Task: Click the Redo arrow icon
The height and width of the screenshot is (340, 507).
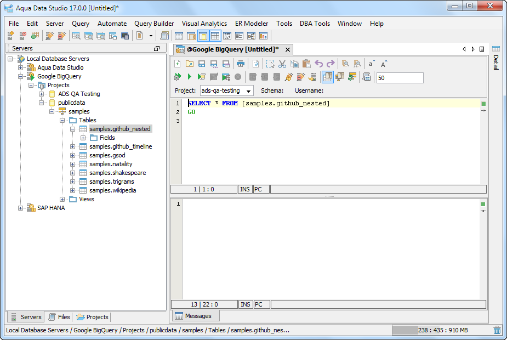Action: [x=331, y=64]
